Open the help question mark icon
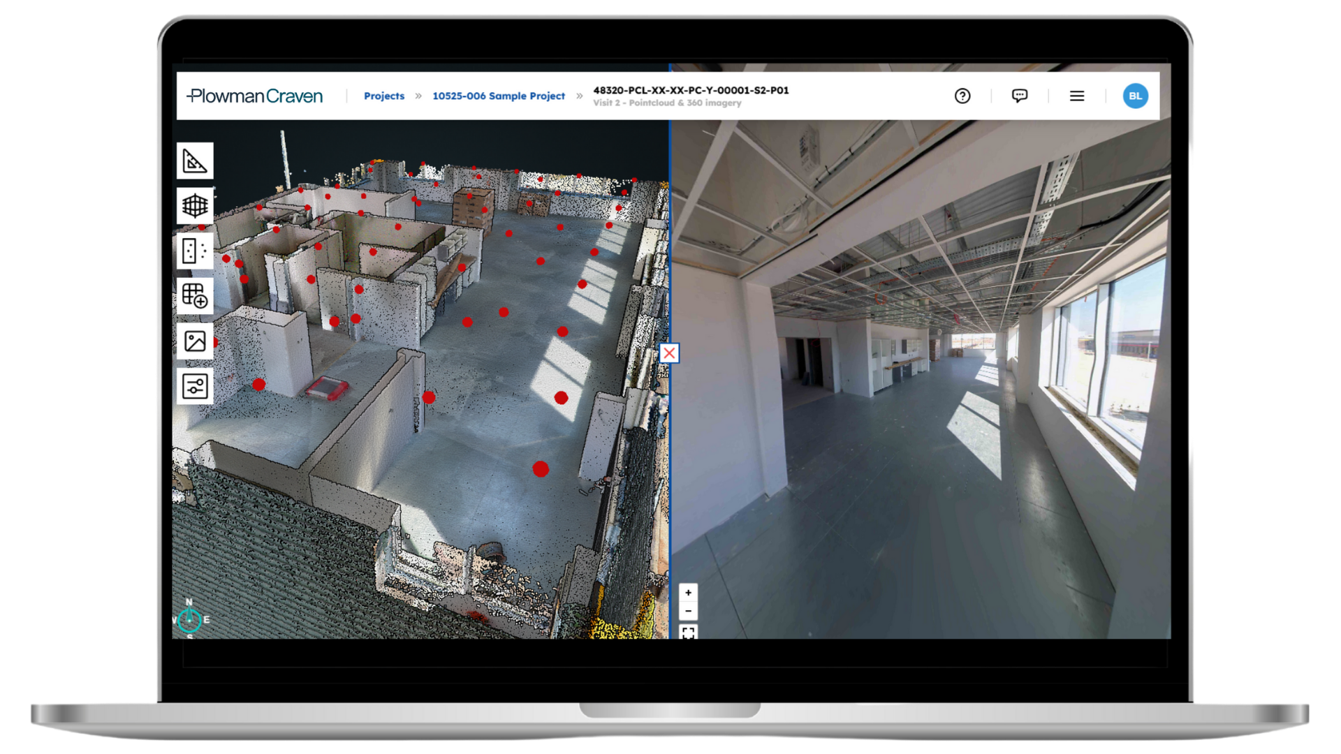This screenshot has height=754, width=1341. coord(962,96)
